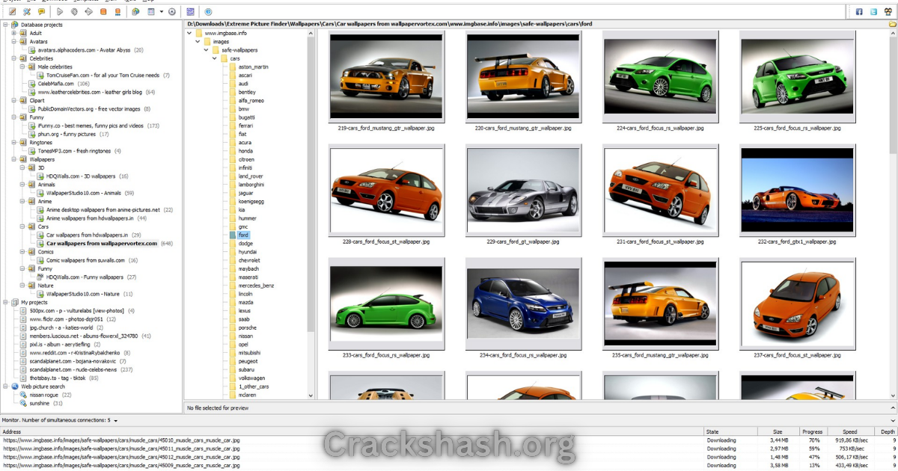The width and height of the screenshot is (898, 471).
Task: Start download with the play triangle icon
Action: click(60, 12)
